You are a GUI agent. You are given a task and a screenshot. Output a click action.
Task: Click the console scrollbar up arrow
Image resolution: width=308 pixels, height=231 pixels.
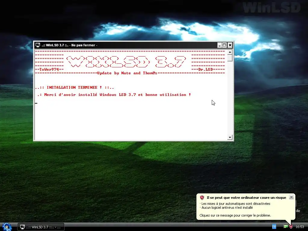[230, 52]
